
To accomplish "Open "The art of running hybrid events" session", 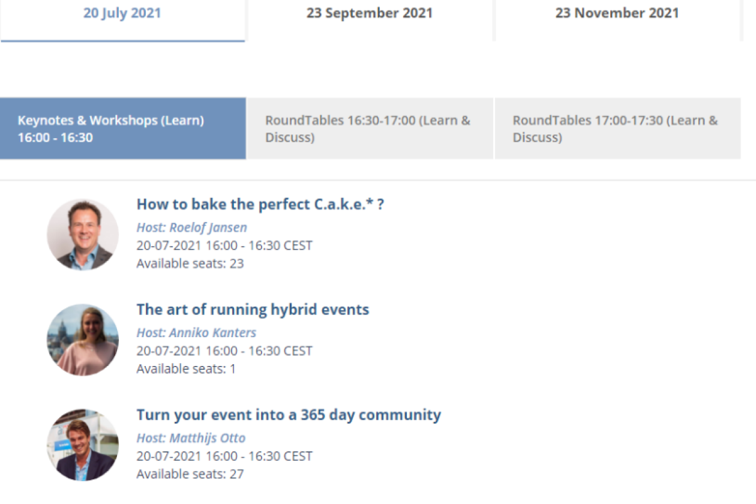I will pos(253,310).
